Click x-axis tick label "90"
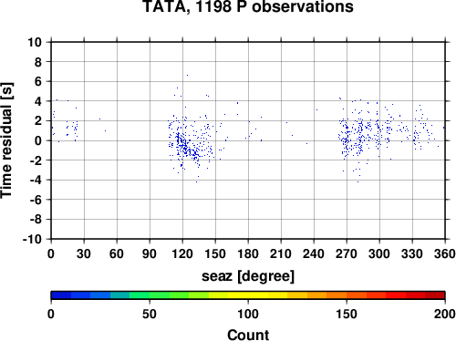The width and height of the screenshot is (456, 341). tap(150, 253)
